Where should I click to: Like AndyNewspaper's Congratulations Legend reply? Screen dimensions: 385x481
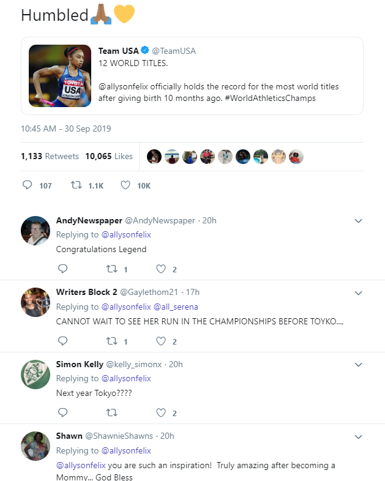(x=161, y=269)
